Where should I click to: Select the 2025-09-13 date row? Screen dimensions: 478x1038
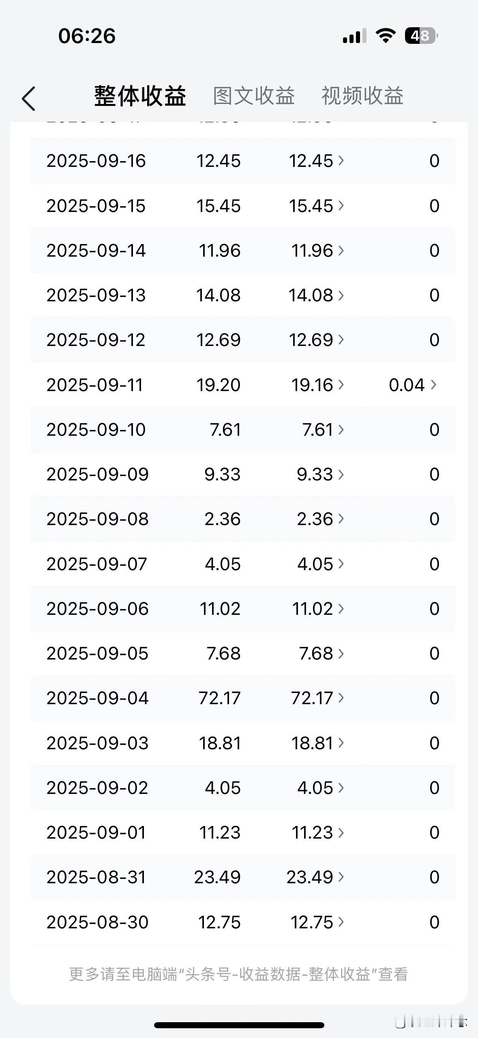click(x=243, y=295)
